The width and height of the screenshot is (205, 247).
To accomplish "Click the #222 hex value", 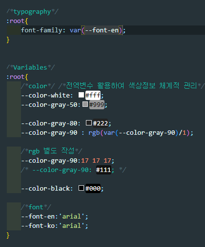I will tap(101, 123).
